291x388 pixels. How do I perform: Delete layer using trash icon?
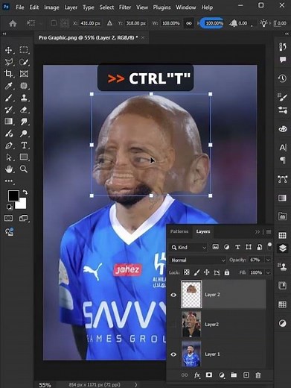point(258,375)
